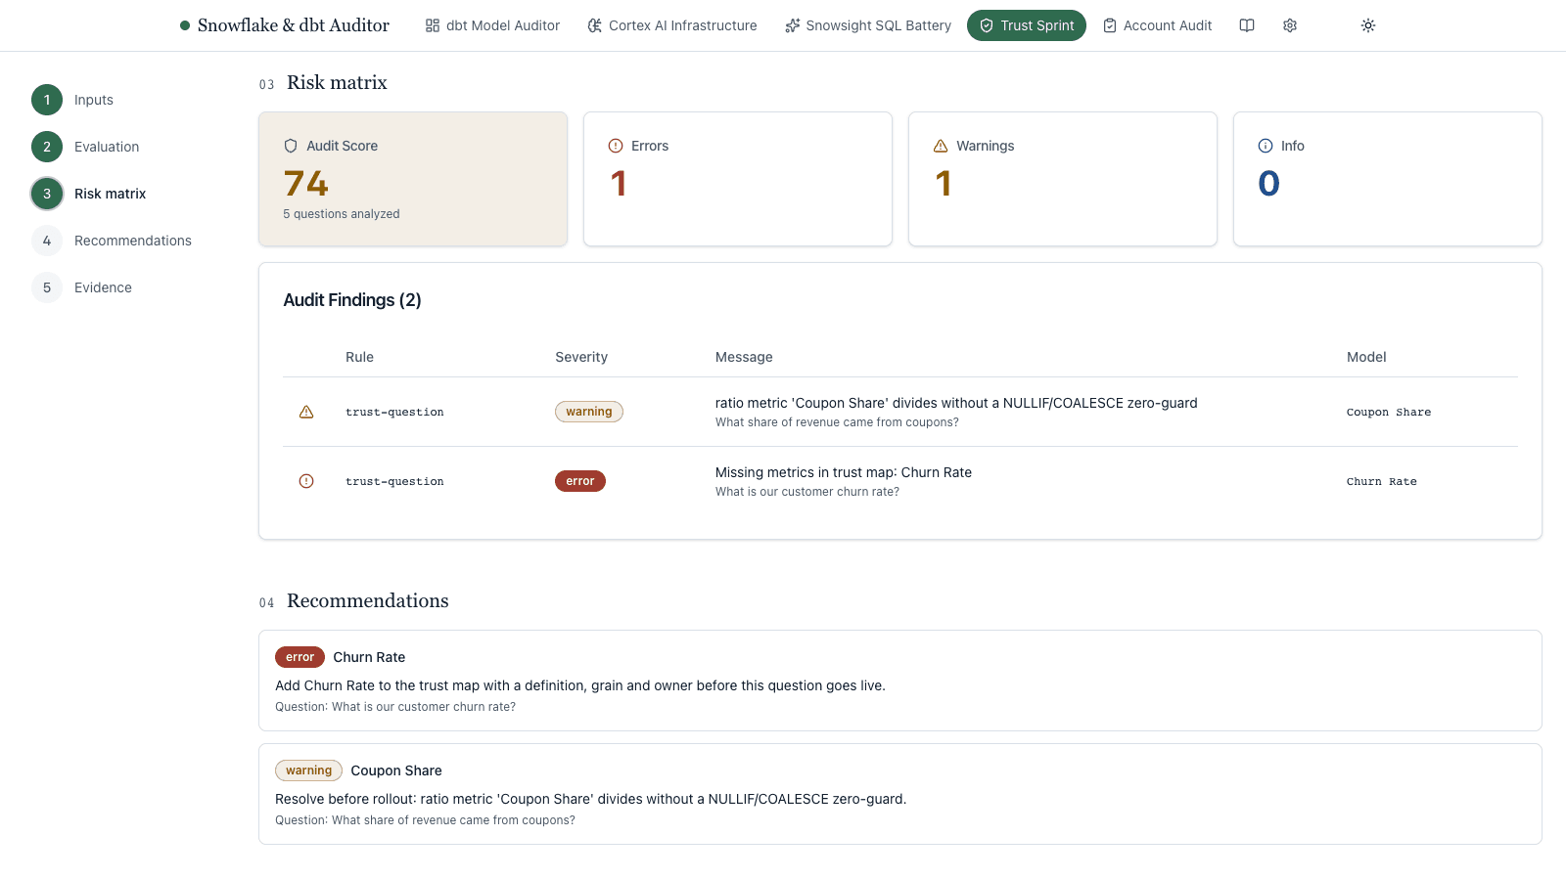Viewport: 1566px width, 880px height.
Task: Click the error severity badge in findings table
Action: (x=580, y=481)
